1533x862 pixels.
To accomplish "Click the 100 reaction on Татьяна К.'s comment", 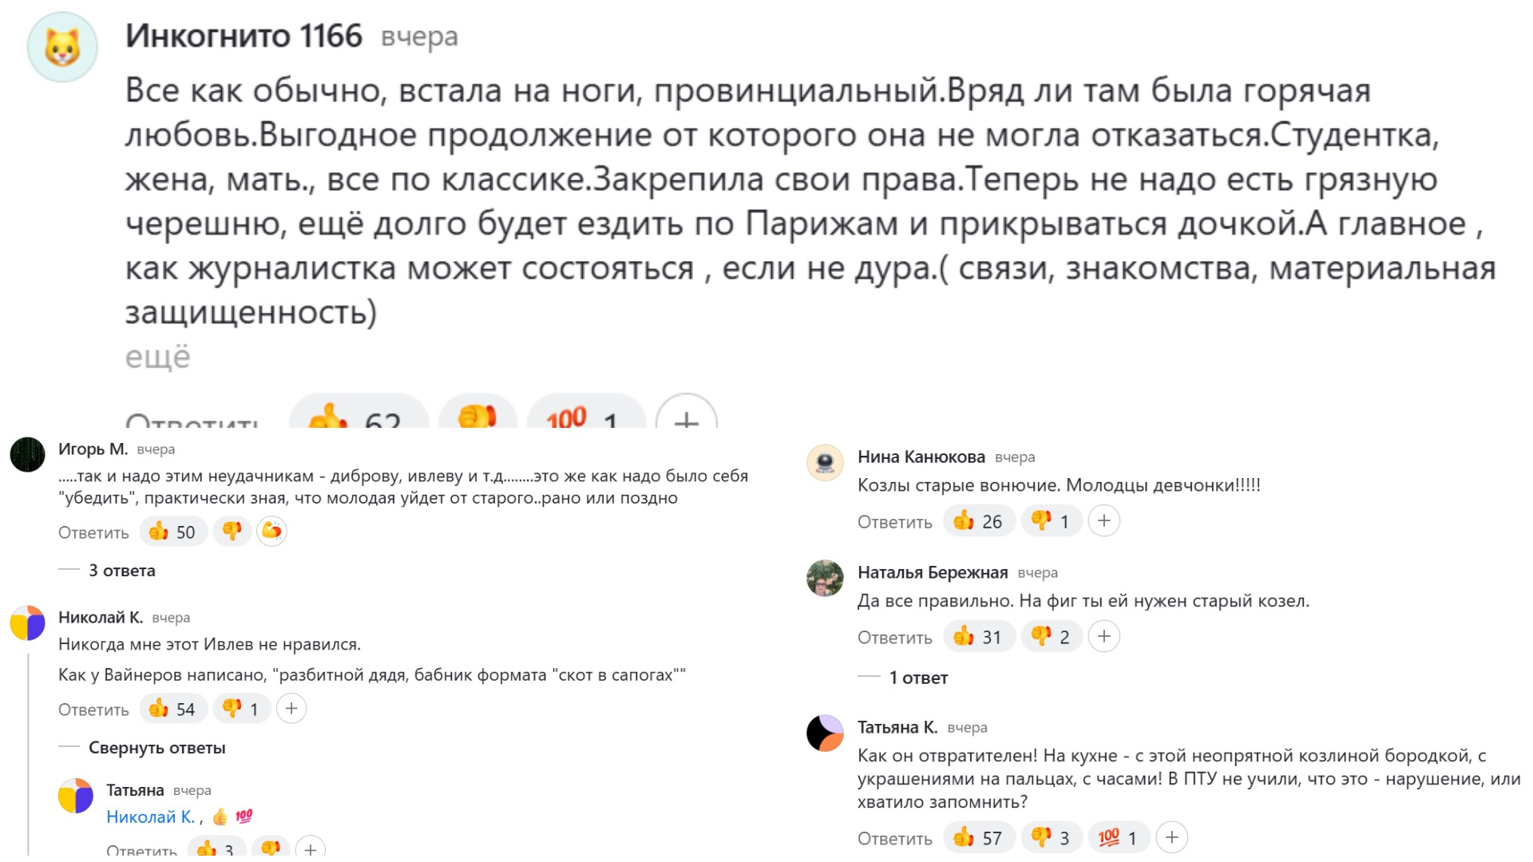I will point(1118,837).
